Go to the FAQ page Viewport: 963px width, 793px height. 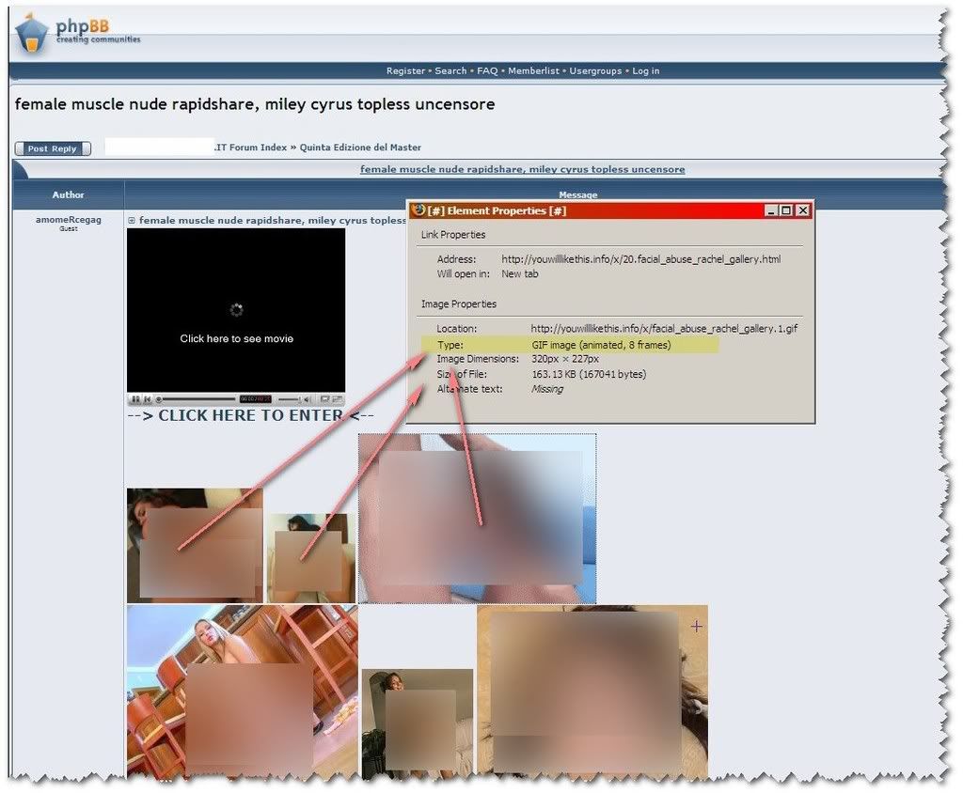pos(487,71)
